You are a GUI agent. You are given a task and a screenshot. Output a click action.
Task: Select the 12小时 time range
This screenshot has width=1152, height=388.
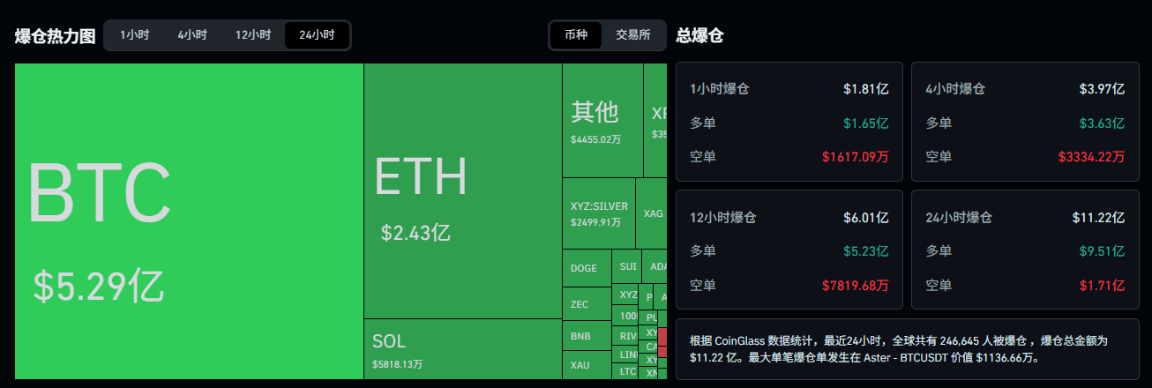[x=252, y=35]
